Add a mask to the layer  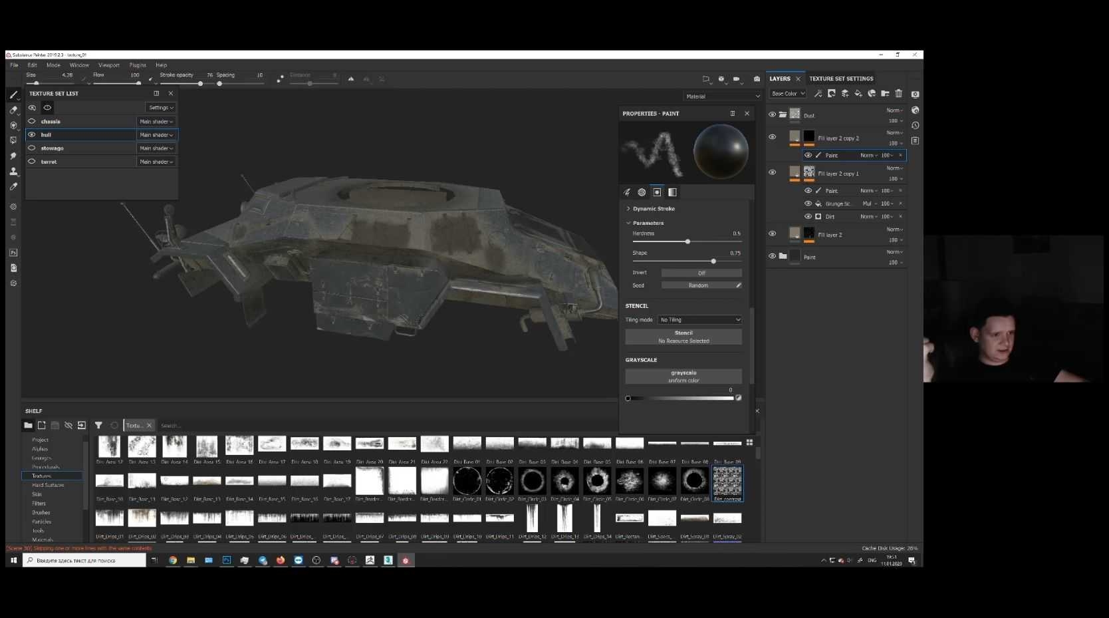click(x=832, y=94)
